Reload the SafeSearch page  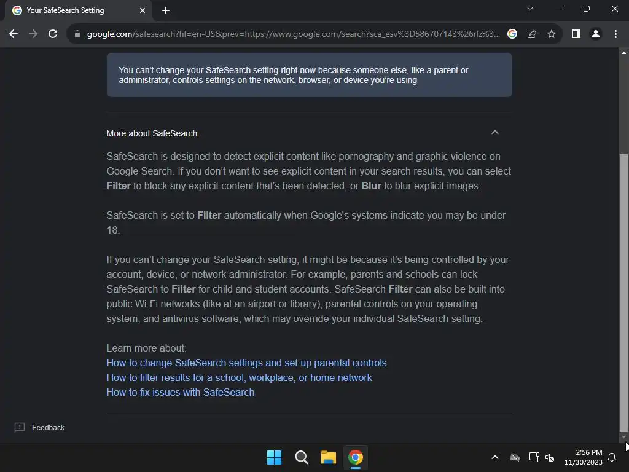coord(53,34)
